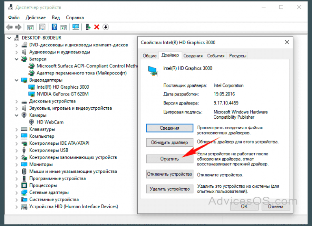The height and width of the screenshot is (226, 312).
Task: Select the Компьютер category row
Action: pyautogui.click(x=41, y=136)
